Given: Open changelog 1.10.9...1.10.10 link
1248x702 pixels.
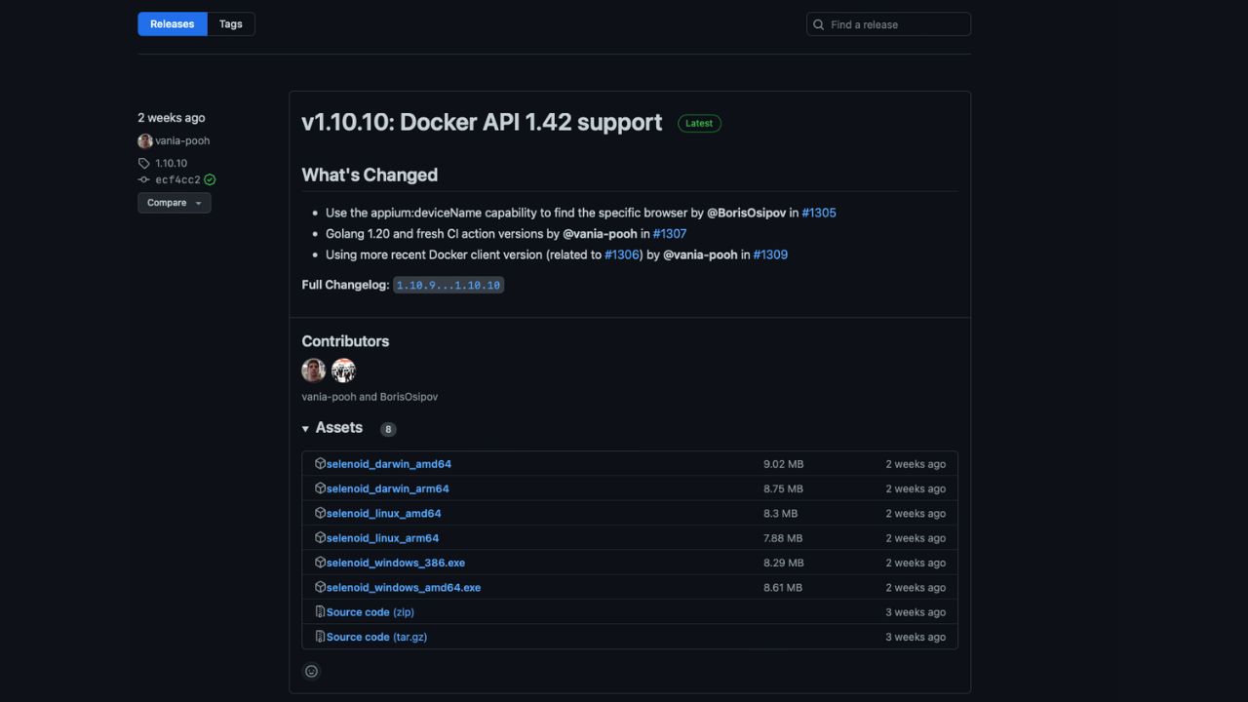Looking at the screenshot, I should tap(448, 286).
